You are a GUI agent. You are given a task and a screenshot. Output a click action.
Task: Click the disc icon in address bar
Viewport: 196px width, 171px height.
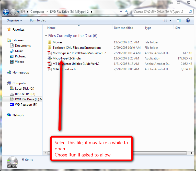click(23, 11)
